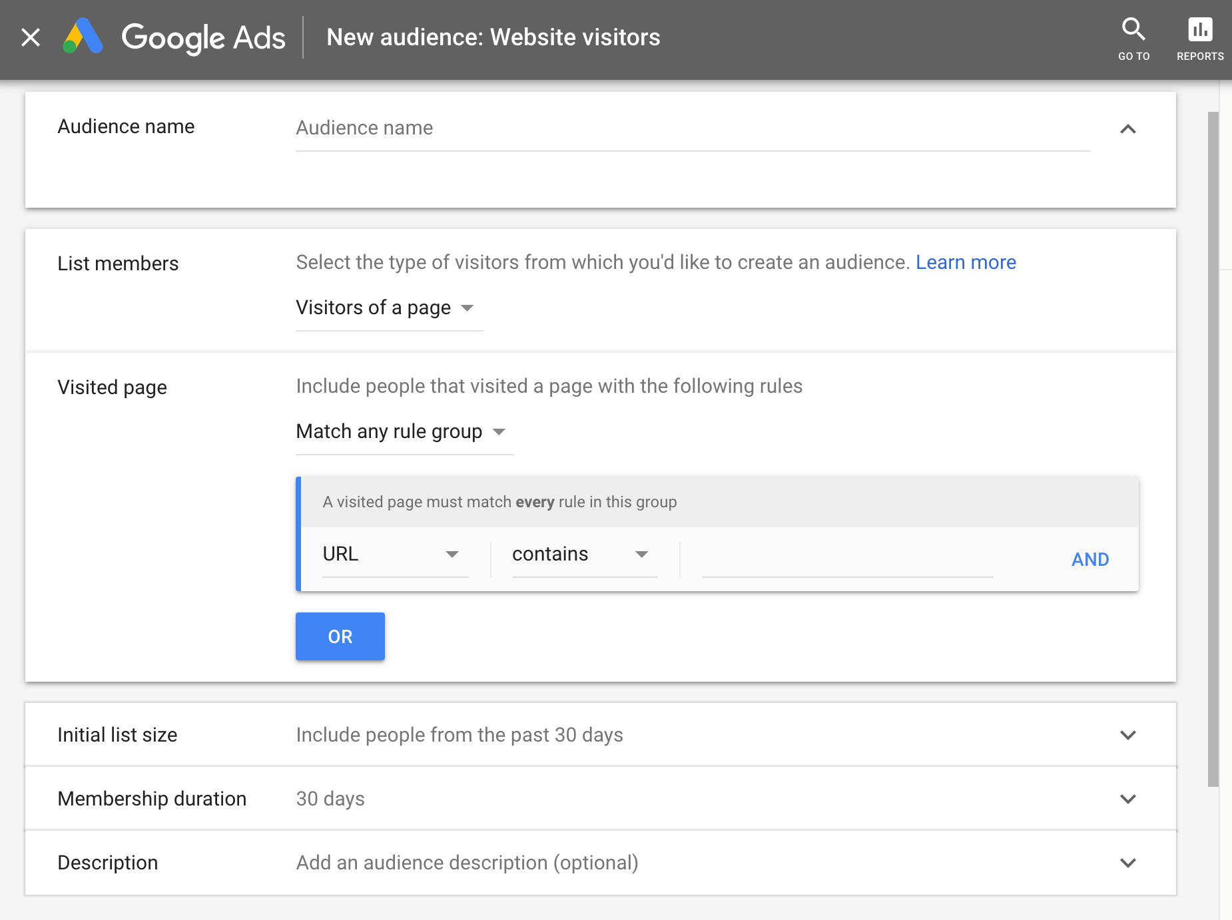Open the Match any rule group dropdown
The width and height of the screenshot is (1232, 920).
tap(404, 432)
